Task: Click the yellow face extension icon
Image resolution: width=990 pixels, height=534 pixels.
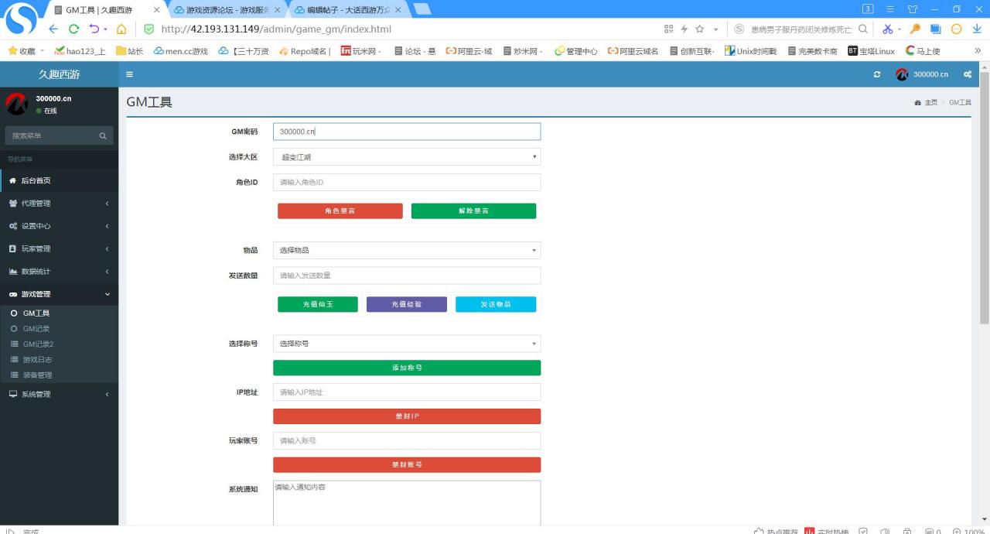Action: pyautogui.click(x=957, y=29)
